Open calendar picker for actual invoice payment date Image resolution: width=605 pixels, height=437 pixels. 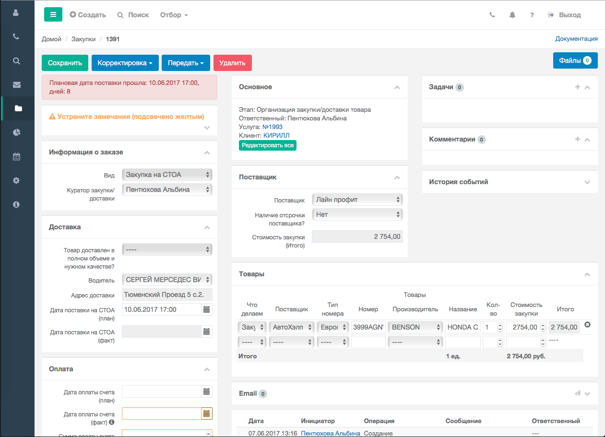coord(207,413)
